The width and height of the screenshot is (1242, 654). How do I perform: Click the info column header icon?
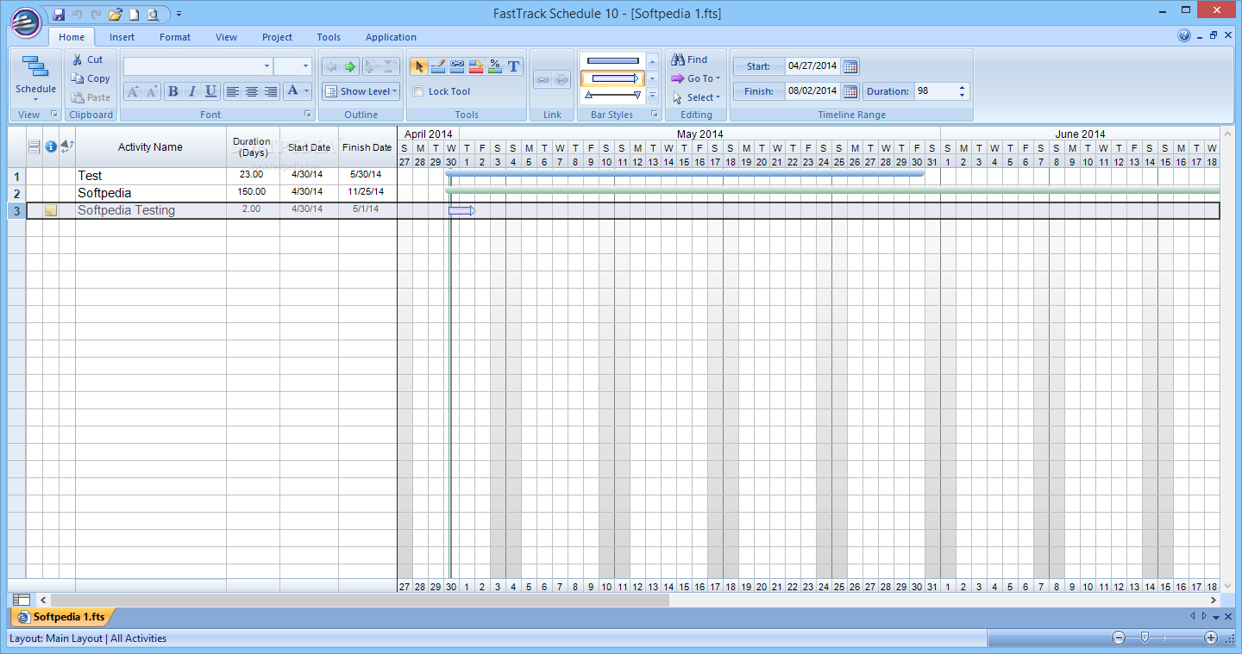(51, 146)
